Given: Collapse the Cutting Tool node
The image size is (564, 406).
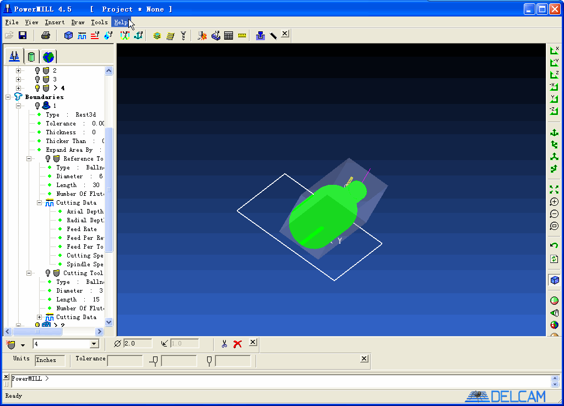Looking at the screenshot, I should click(29, 273).
